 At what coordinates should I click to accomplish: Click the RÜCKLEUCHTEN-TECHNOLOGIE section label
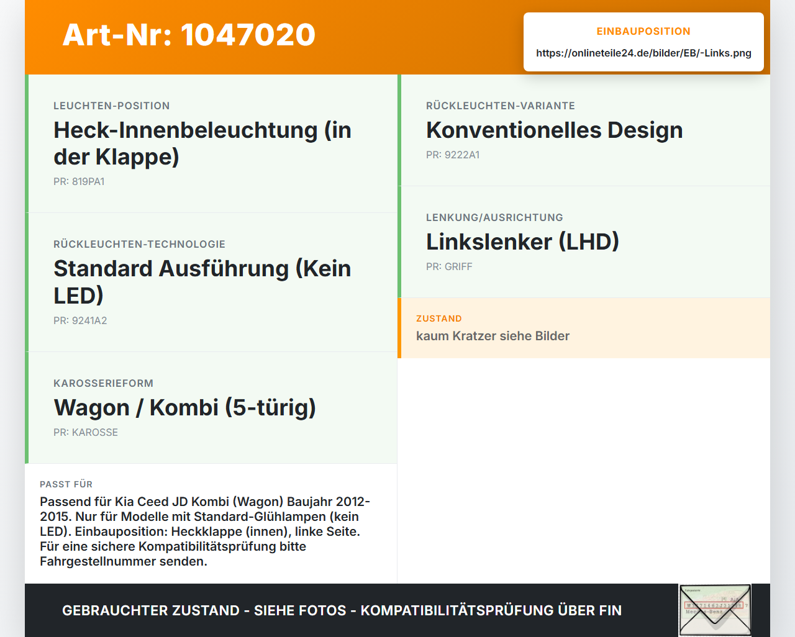click(139, 245)
